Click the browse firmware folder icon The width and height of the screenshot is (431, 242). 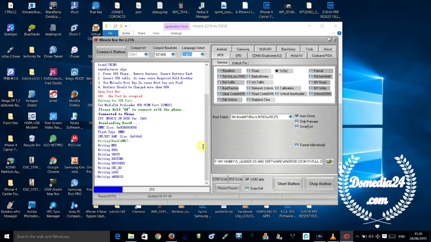329,162
